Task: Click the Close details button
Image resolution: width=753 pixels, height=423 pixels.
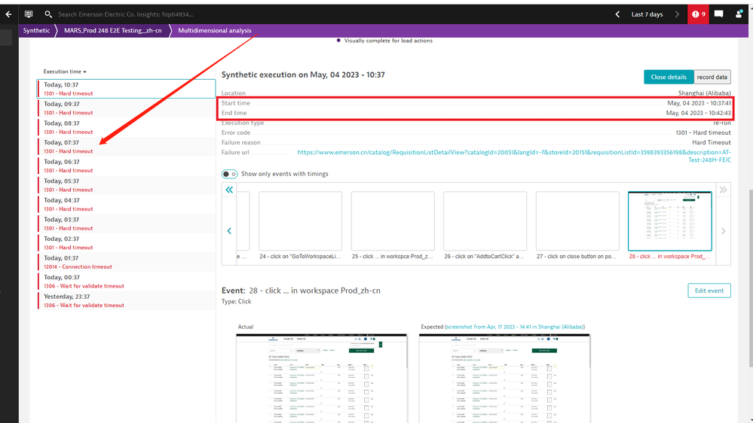Action: coord(668,77)
